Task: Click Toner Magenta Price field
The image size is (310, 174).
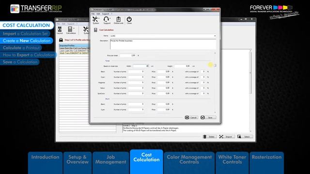Action: pos(164,83)
